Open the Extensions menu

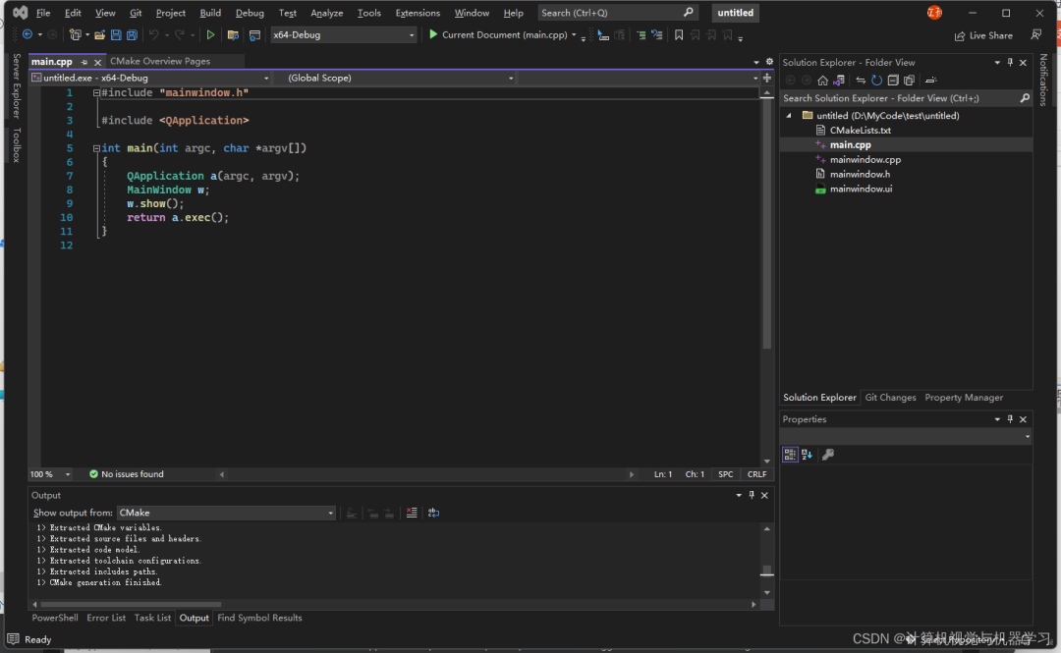[418, 13]
